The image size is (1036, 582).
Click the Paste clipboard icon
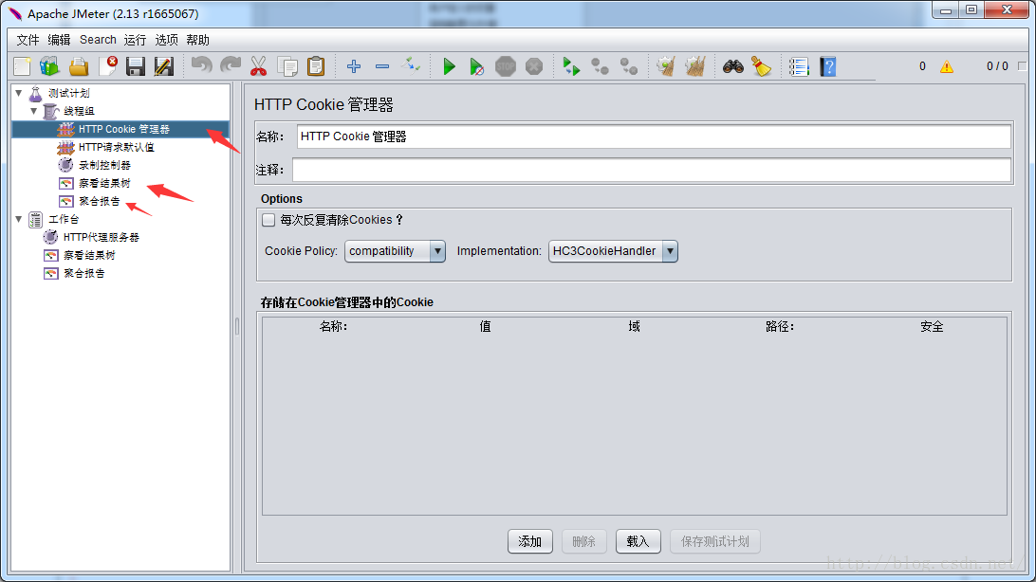316,66
